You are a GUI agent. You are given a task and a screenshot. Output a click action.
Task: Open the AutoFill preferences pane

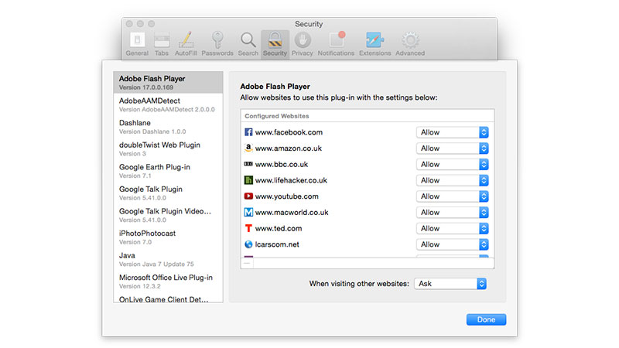pyautogui.click(x=186, y=44)
